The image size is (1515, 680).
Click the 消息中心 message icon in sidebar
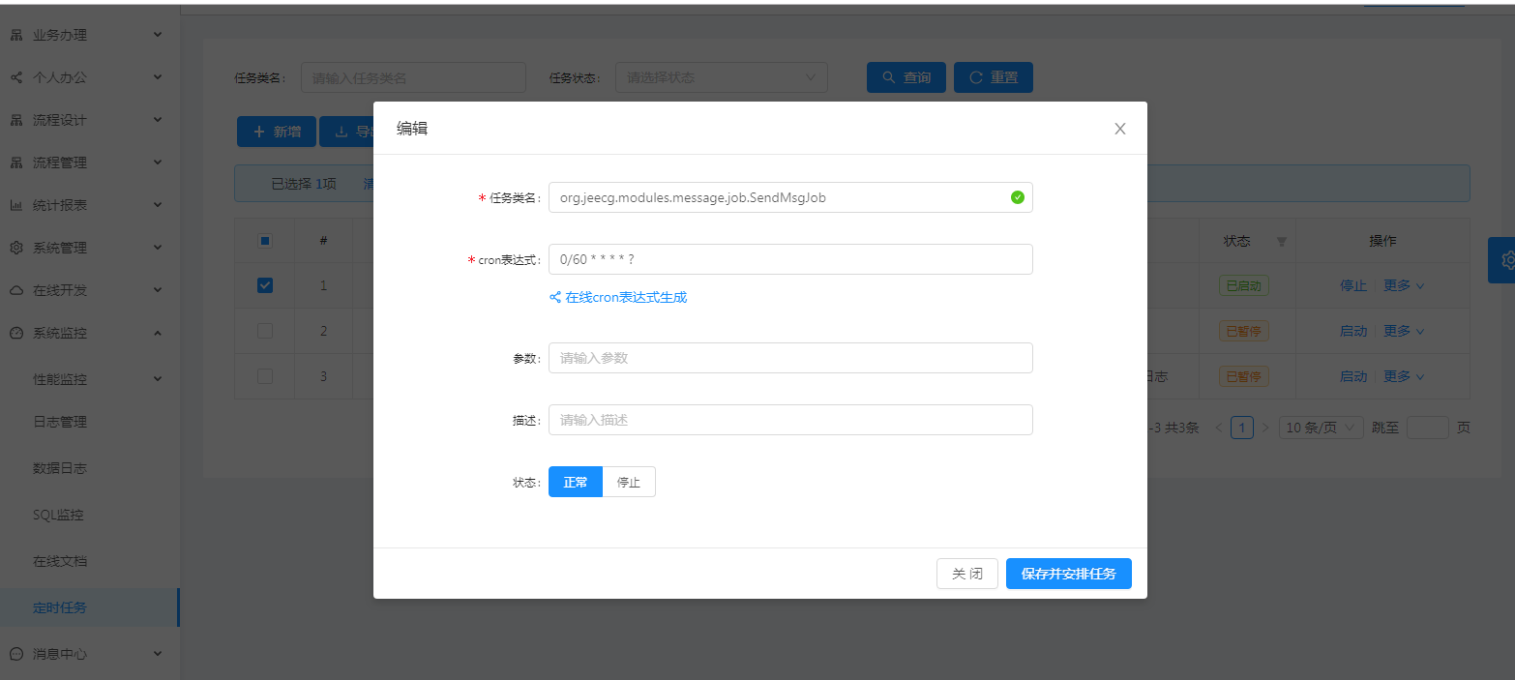pyautogui.click(x=16, y=654)
